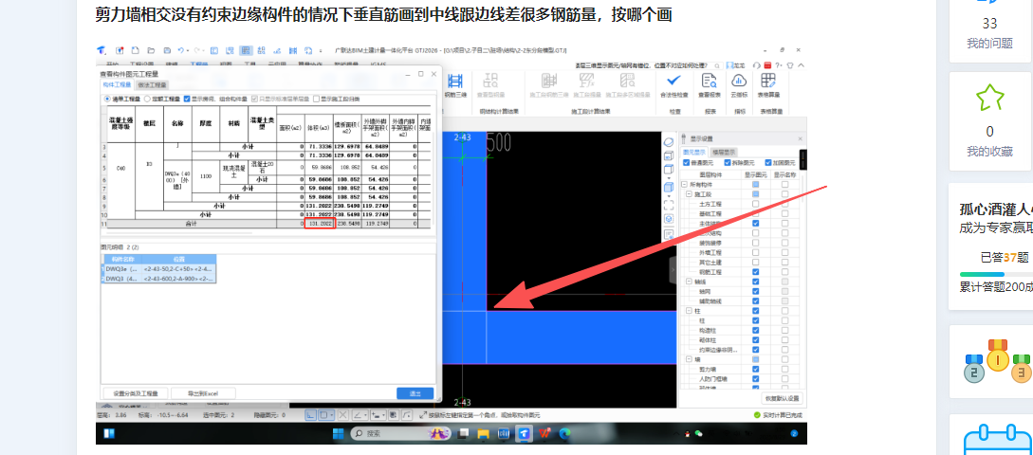Toggle 显示图元 checkbox for 剪力墙 row

pyautogui.click(x=756, y=370)
